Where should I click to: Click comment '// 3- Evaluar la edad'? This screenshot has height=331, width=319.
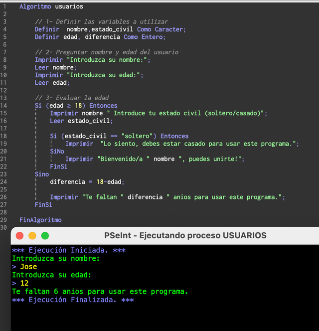point(72,98)
